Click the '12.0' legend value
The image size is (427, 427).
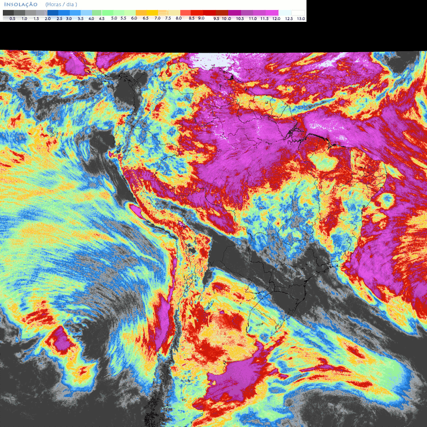[276, 19]
